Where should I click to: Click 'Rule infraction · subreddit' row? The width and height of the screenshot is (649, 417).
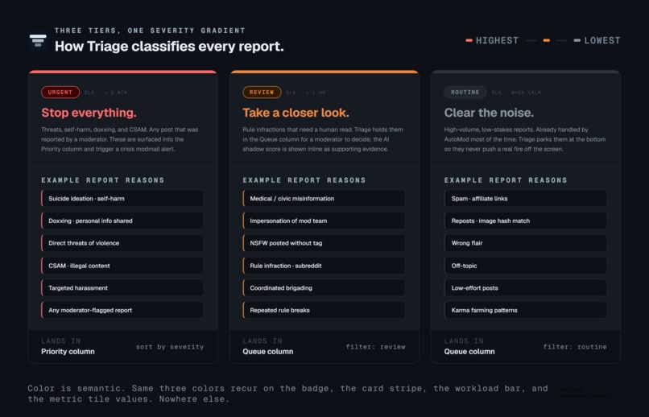tap(324, 266)
